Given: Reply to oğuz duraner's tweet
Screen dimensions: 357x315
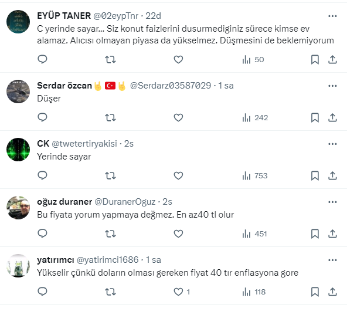Looking at the screenshot, I should pos(42,233).
